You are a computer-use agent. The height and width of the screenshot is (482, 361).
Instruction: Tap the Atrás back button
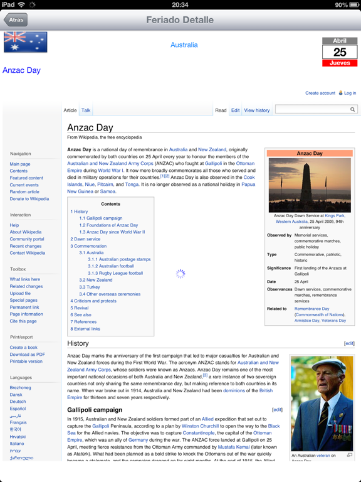click(16, 19)
